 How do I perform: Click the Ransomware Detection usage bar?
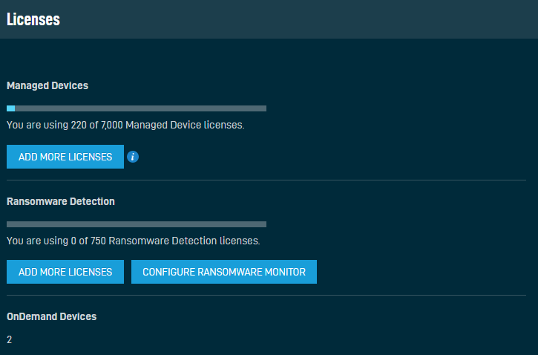tap(137, 224)
